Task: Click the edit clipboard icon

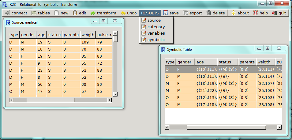Action: coord(75,13)
